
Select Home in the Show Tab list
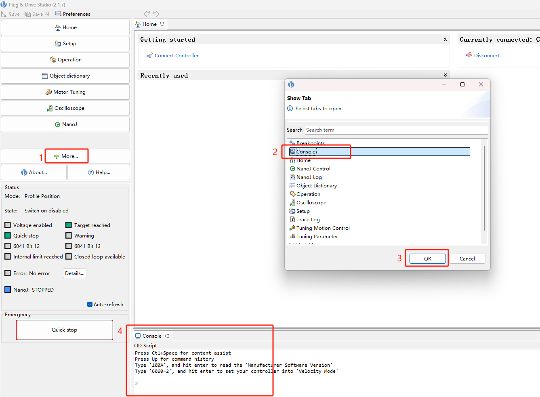point(303,160)
